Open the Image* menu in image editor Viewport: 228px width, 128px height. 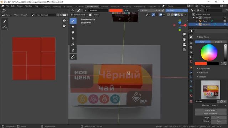tap(24, 15)
